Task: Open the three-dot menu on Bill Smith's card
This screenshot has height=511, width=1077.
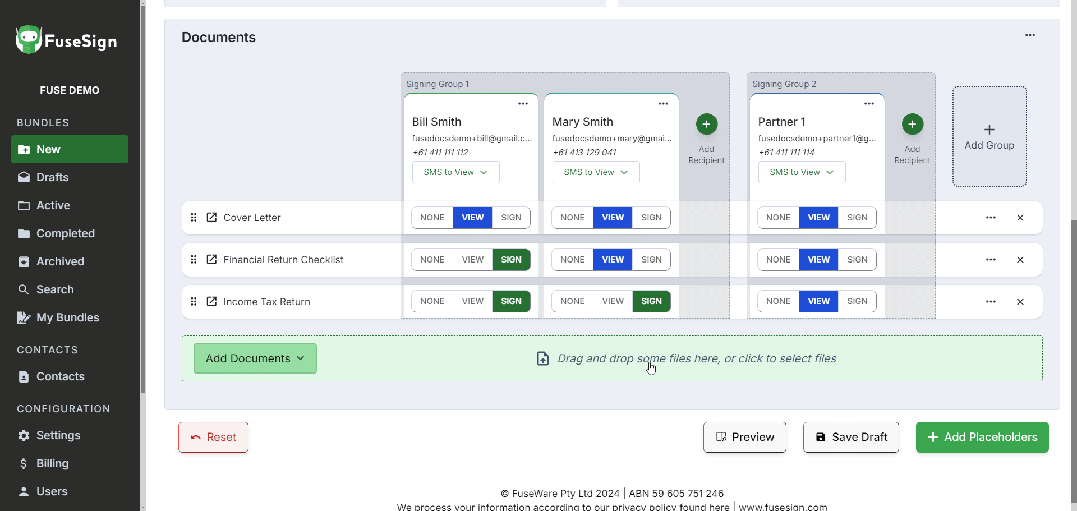Action: coord(523,104)
